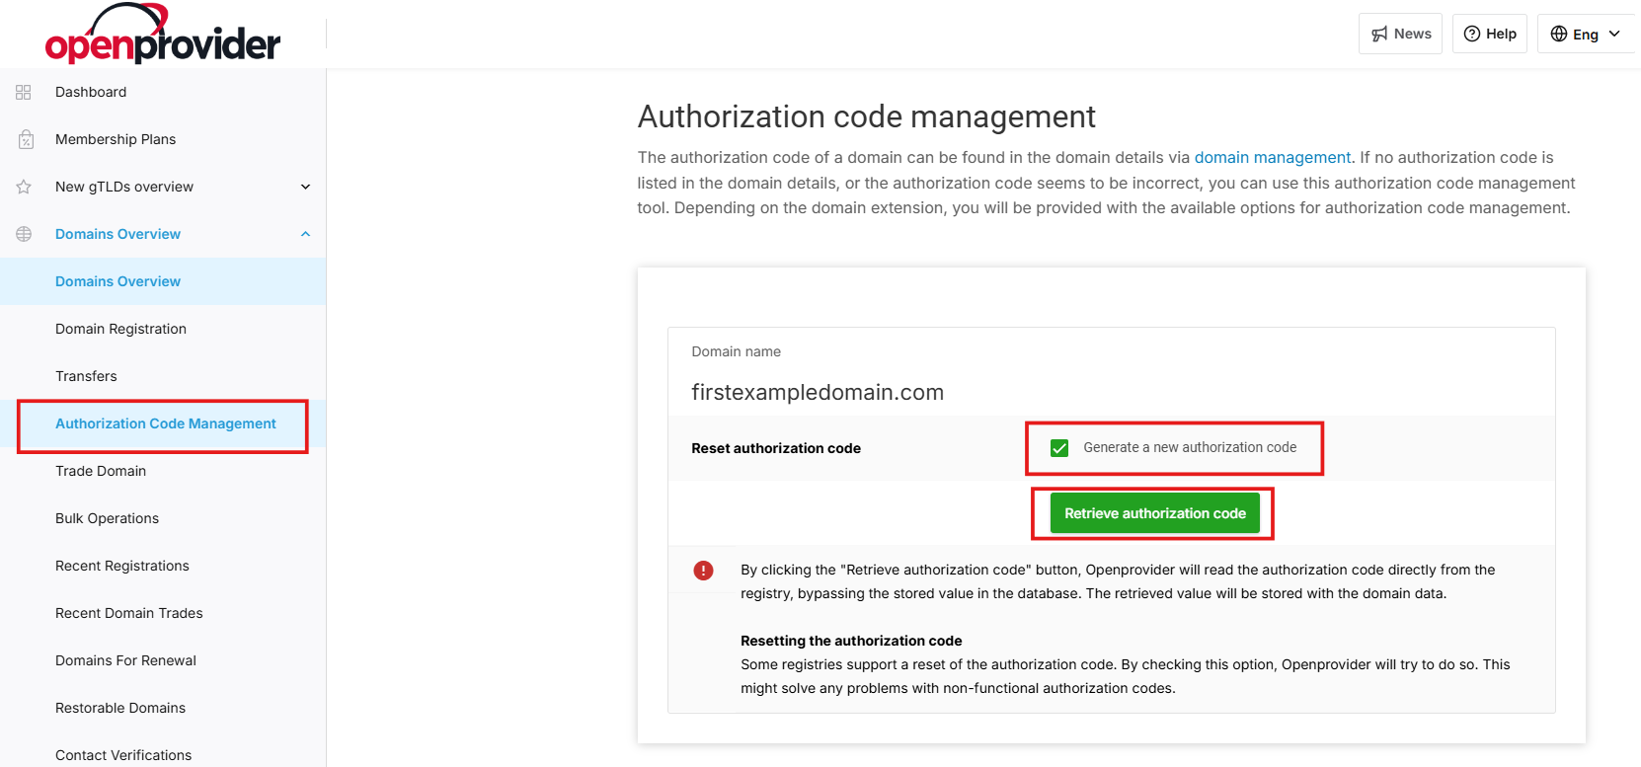The image size is (1641, 767).
Task: Click the Openprovider logo
Action: (x=163, y=35)
